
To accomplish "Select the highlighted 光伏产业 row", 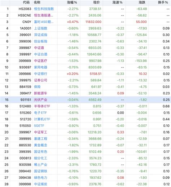I will point(85,100).
